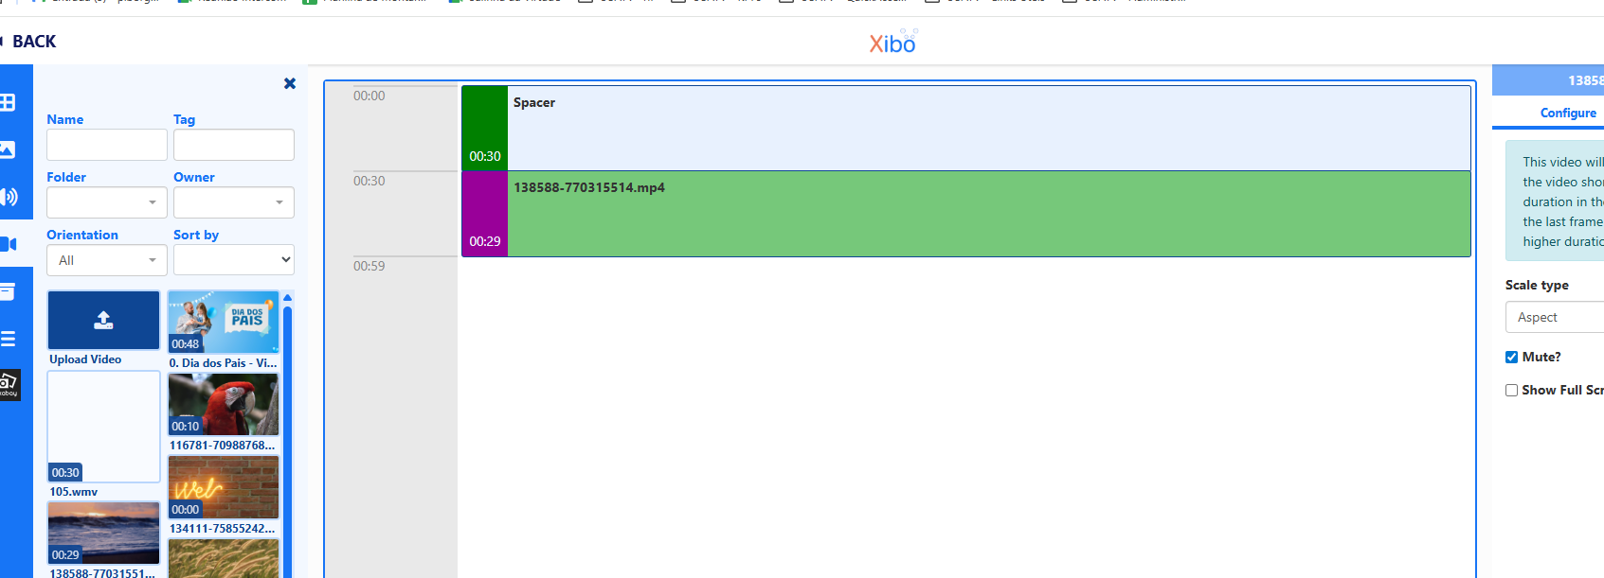This screenshot has width=1604, height=578.
Task: Open the playlists list icon
Action: point(9,339)
